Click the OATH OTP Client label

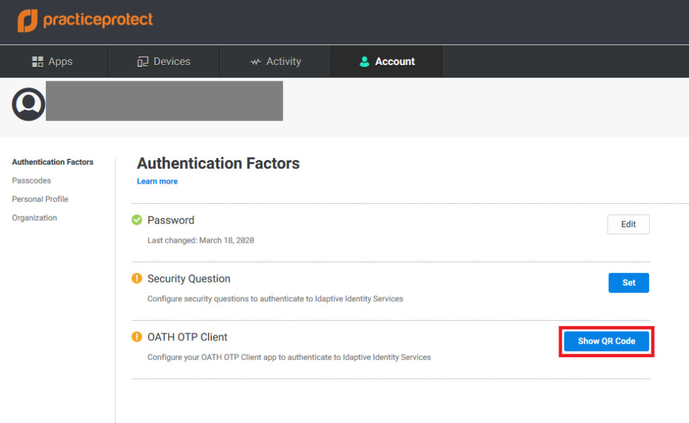tap(187, 337)
